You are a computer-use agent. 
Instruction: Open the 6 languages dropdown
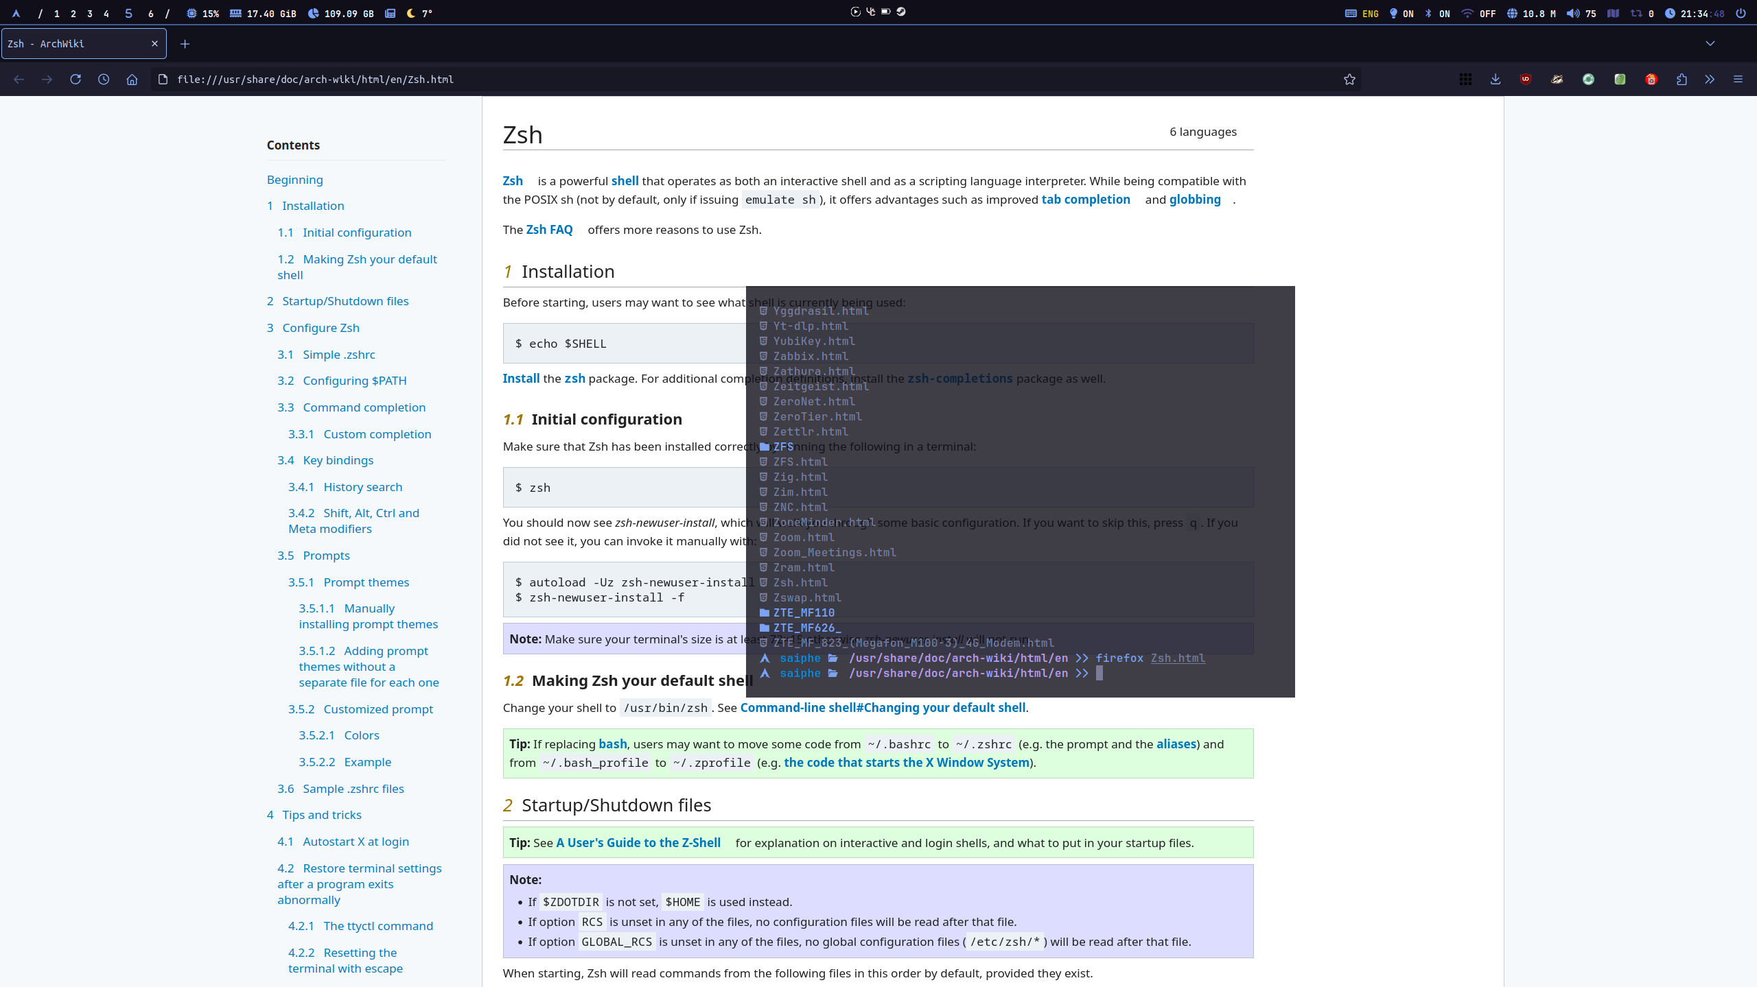point(1203,131)
